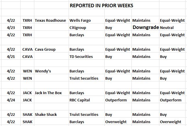Select the 4/23 date cell

(11, 28)
